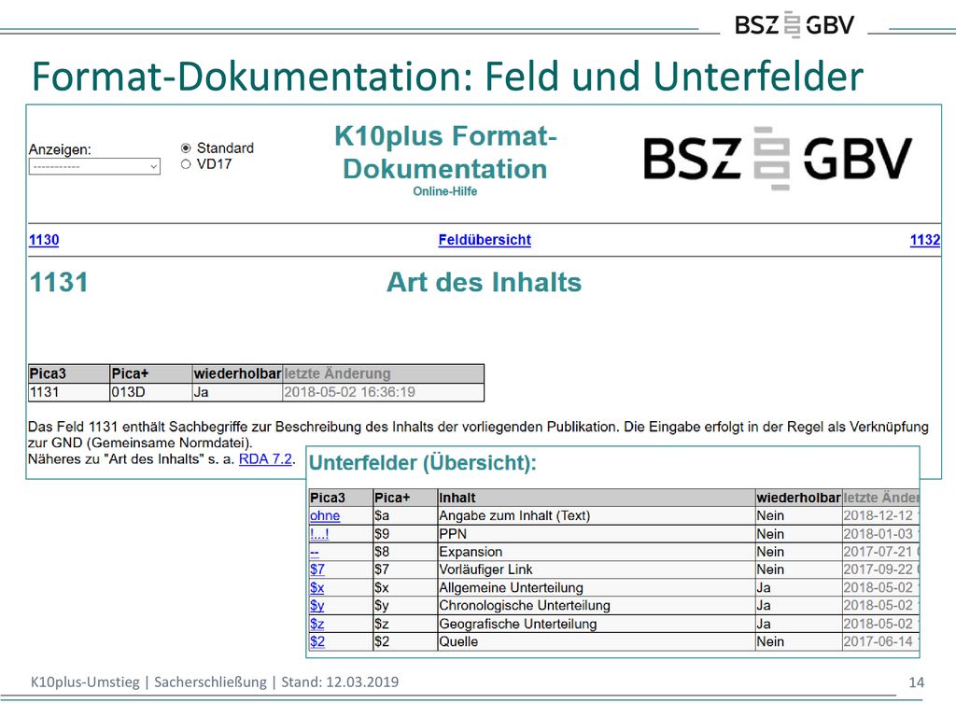Click the large BSZ GBV logo
The width and height of the screenshot is (956, 717).
[778, 159]
